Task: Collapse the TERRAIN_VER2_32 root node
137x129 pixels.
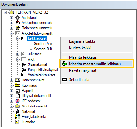Action: click(5, 12)
